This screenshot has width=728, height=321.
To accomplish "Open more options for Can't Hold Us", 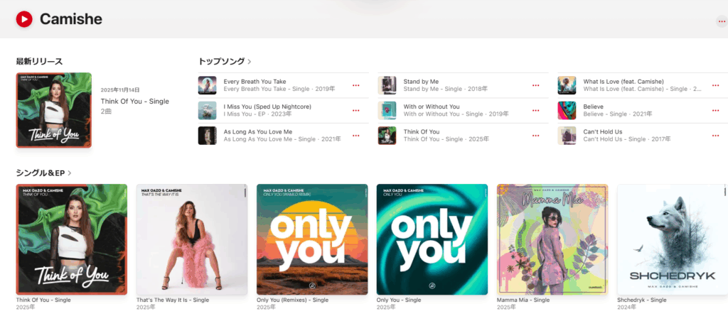I will click(715, 136).
